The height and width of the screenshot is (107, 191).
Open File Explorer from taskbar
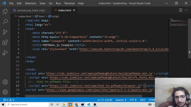click(x=64, y=104)
